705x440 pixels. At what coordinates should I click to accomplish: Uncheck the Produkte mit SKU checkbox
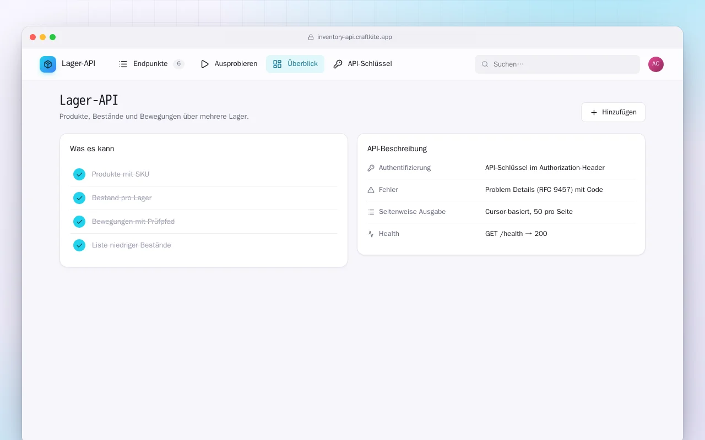[79, 174]
